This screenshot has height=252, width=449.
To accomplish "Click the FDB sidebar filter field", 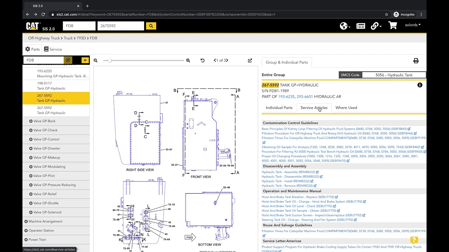I will pos(43,60).
